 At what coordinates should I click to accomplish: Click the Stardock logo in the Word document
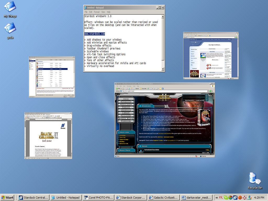[x=63, y=126]
